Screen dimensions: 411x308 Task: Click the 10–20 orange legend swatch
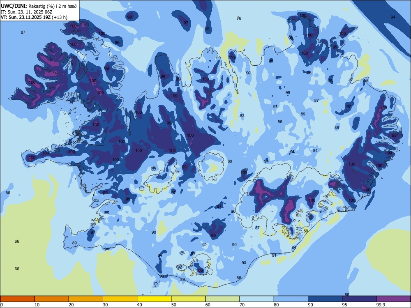(x=52, y=299)
